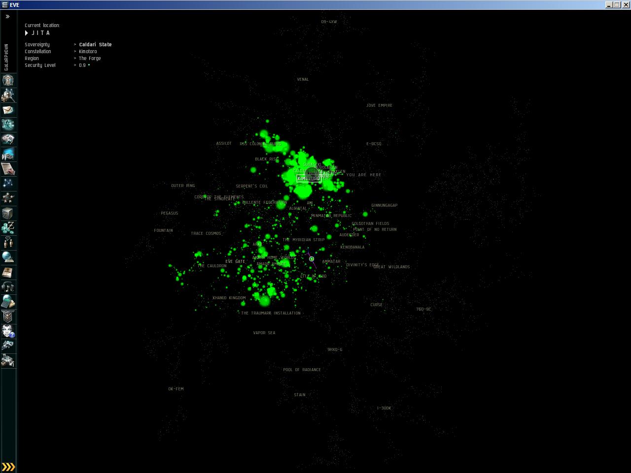Click the POINT OF NO RETURN label

375,229
